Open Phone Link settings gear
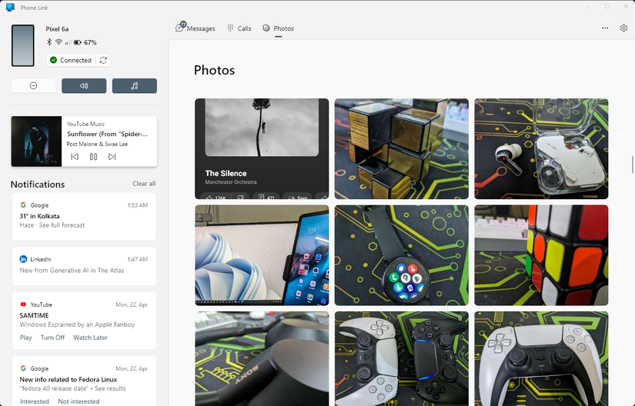The image size is (635, 406). click(x=623, y=28)
